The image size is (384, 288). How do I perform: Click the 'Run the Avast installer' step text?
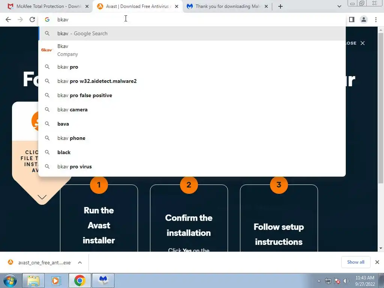pyautogui.click(x=99, y=225)
